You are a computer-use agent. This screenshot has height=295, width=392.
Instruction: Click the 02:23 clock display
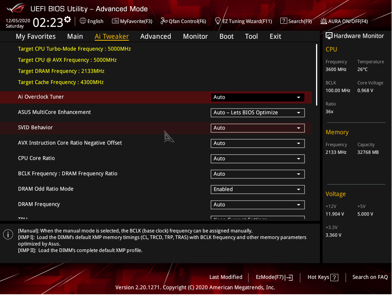point(48,23)
